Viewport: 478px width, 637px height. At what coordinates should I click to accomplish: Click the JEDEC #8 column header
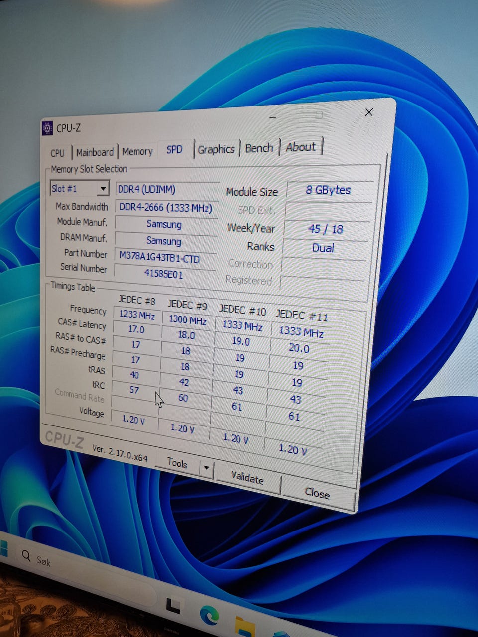click(137, 300)
